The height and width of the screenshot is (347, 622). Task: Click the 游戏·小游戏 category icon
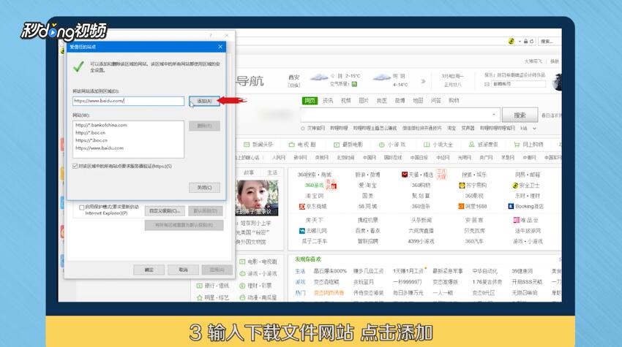click(242, 274)
